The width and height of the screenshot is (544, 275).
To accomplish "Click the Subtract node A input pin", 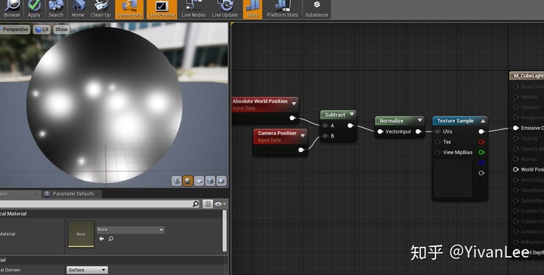I will [x=325, y=125].
